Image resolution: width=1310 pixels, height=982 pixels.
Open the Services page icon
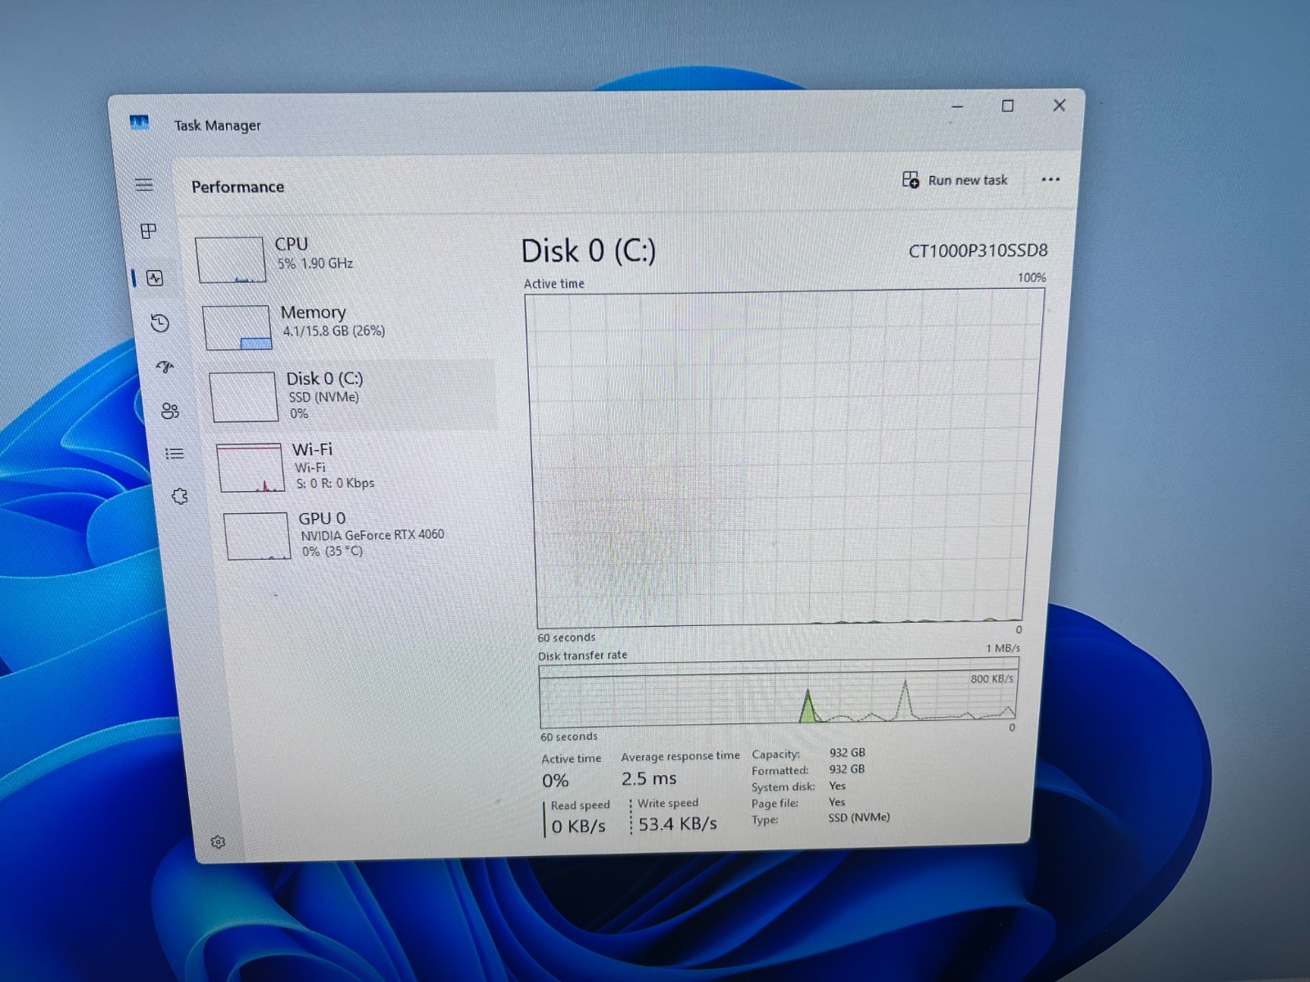click(180, 497)
